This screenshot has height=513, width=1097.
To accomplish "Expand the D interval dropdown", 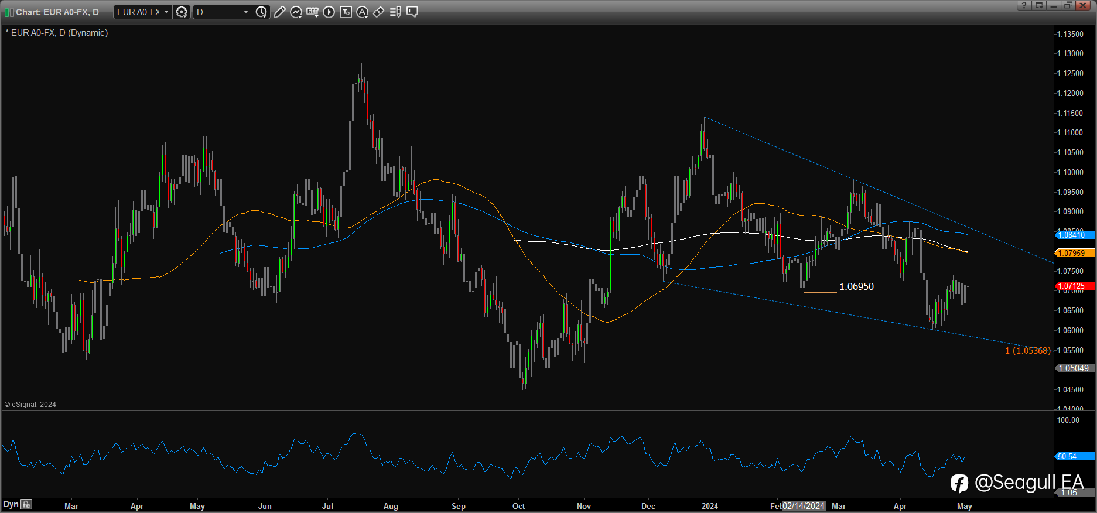I will click(x=245, y=12).
